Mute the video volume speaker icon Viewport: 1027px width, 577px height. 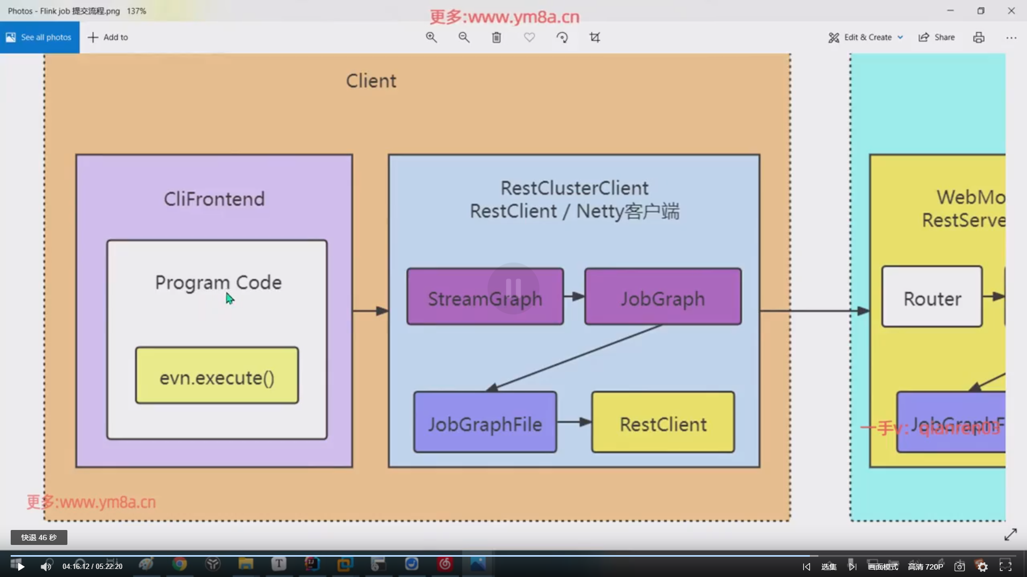(x=46, y=567)
